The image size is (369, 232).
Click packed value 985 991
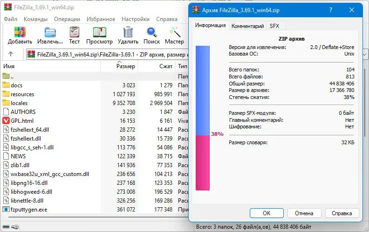[163, 94]
